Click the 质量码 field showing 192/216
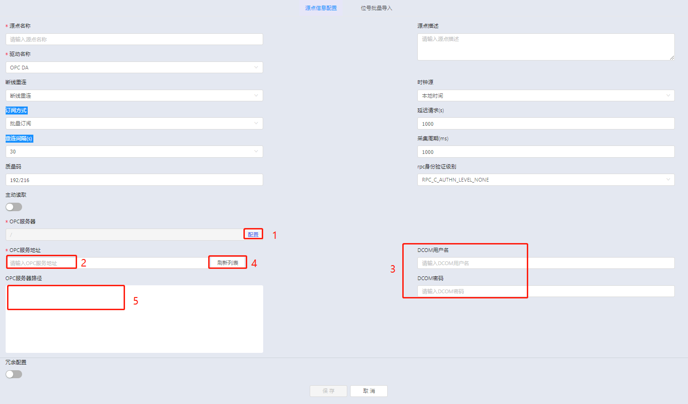 (x=134, y=180)
